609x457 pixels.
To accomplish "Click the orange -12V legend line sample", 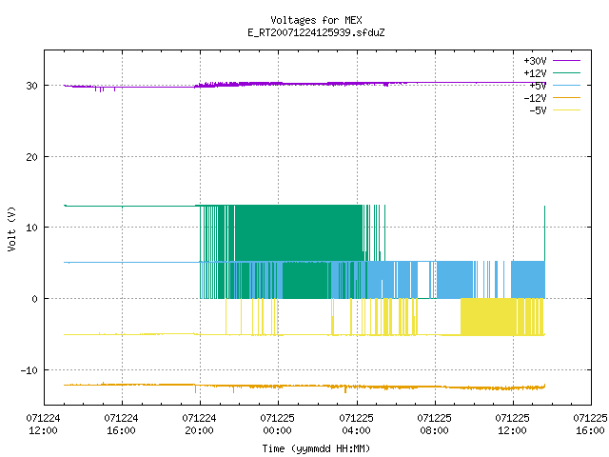I will [x=567, y=97].
